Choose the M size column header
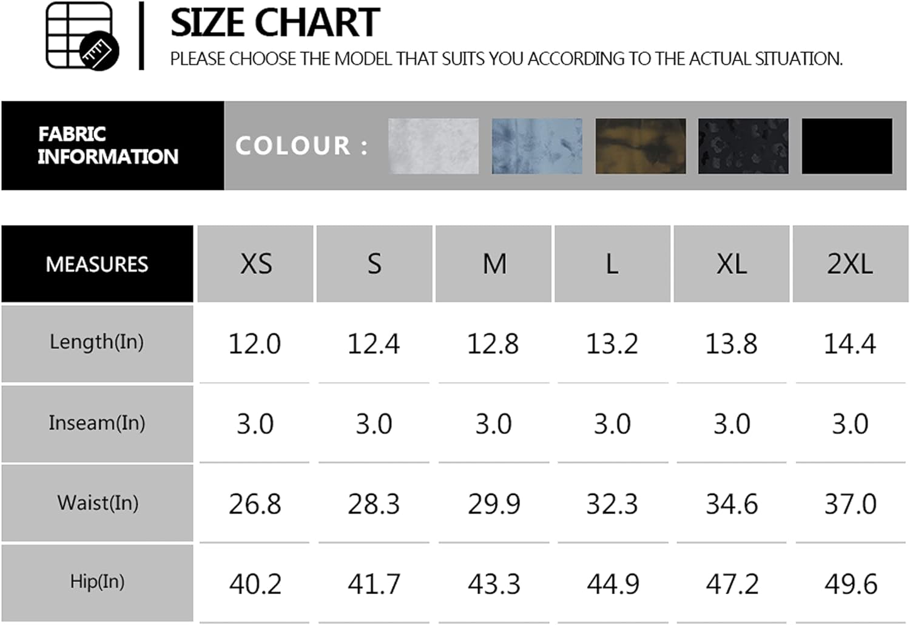The width and height of the screenshot is (910, 625). point(494,264)
